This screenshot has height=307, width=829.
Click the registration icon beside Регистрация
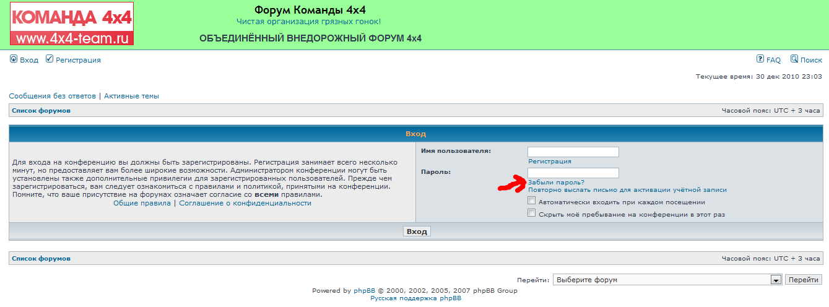click(50, 59)
